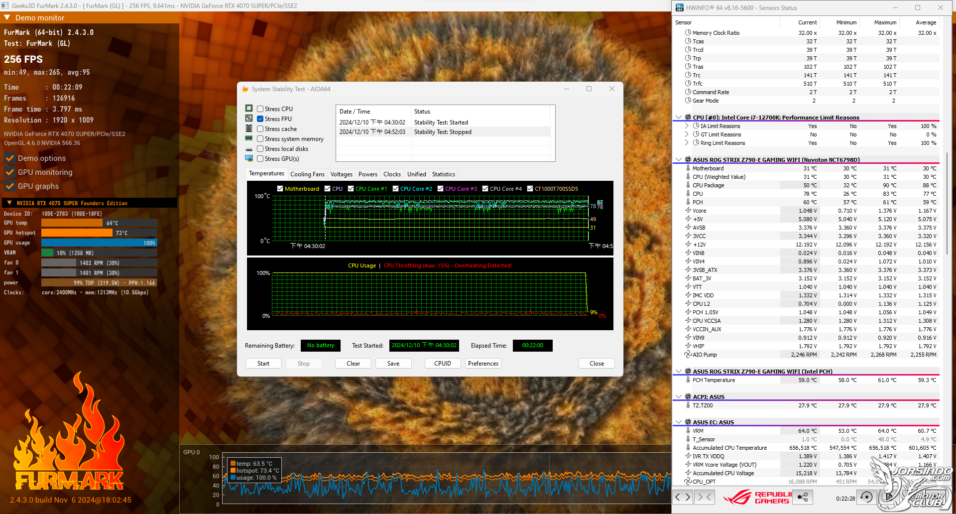Click the clock icon beside Memory Clock Ratio
956x514 pixels.
pyautogui.click(x=688, y=33)
